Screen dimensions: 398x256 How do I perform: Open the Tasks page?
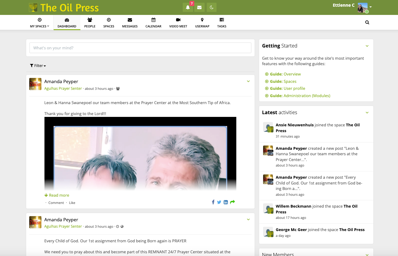tap(222, 23)
